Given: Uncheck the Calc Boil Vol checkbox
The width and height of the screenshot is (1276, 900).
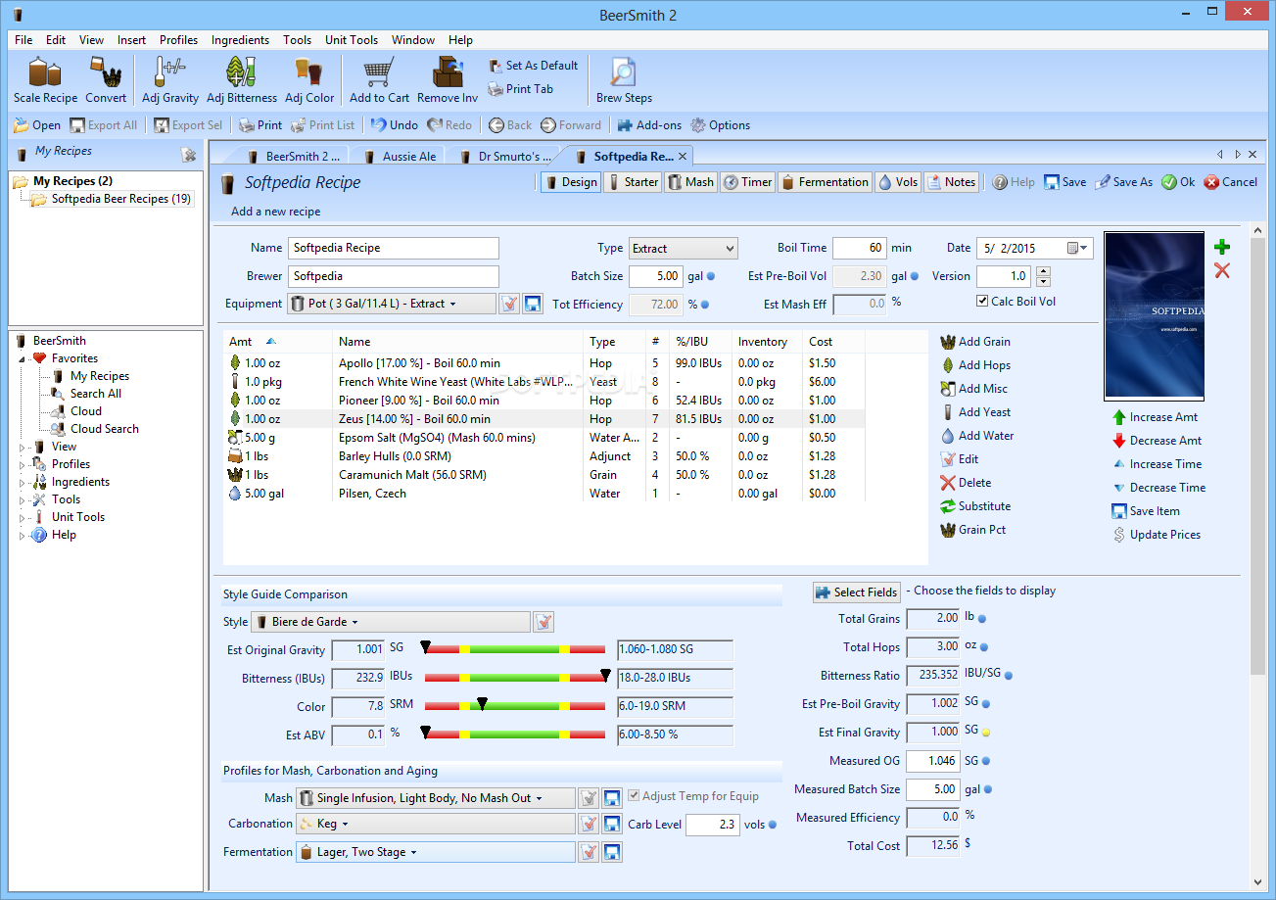Looking at the screenshot, I should (x=982, y=302).
